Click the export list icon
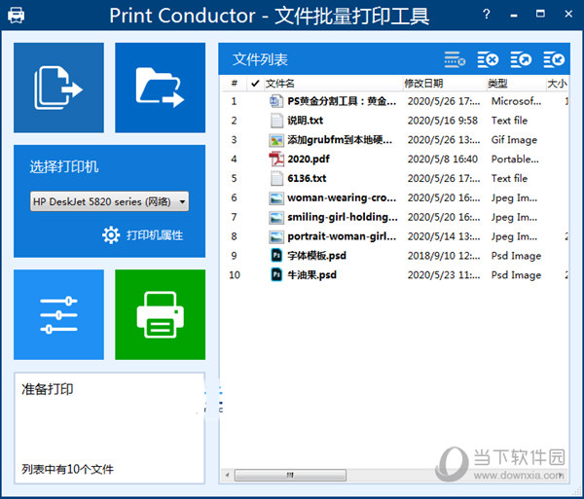The width and height of the screenshot is (584, 499). [x=521, y=59]
